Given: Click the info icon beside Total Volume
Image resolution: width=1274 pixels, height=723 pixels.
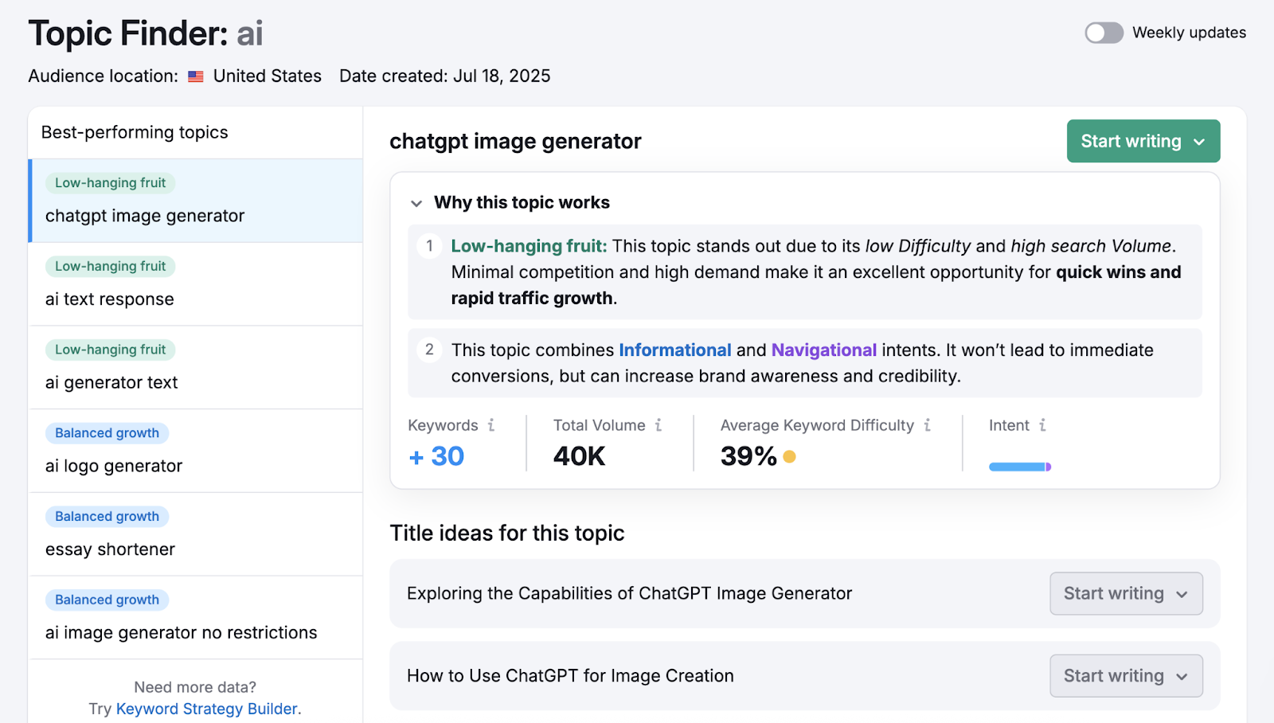Looking at the screenshot, I should tap(658, 425).
